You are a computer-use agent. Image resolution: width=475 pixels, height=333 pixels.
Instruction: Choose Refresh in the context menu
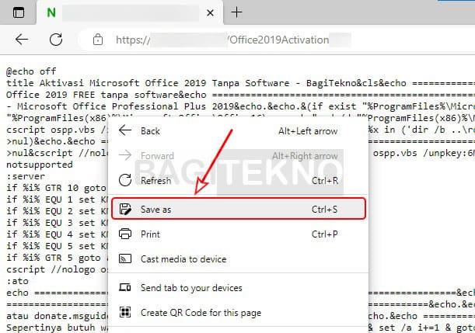point(239,181)
